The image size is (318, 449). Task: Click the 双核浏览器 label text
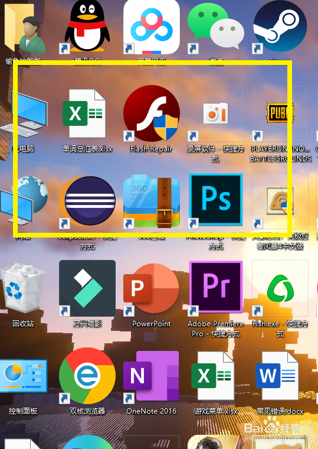click(x=87, y=411)
